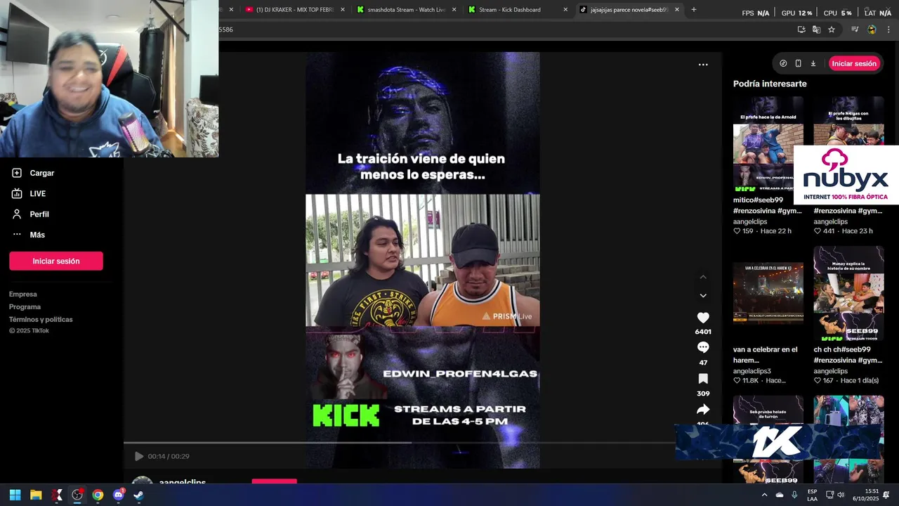
Task: Open Términos y políticas link
Action: coord(41,320)
